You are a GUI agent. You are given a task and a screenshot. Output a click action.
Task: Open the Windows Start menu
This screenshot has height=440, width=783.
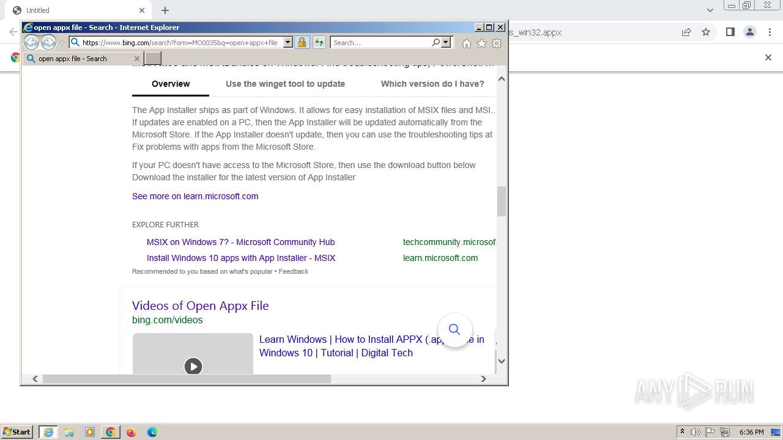17,432
